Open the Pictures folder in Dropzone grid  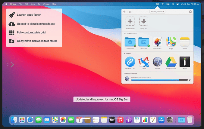tap(144, 42)
